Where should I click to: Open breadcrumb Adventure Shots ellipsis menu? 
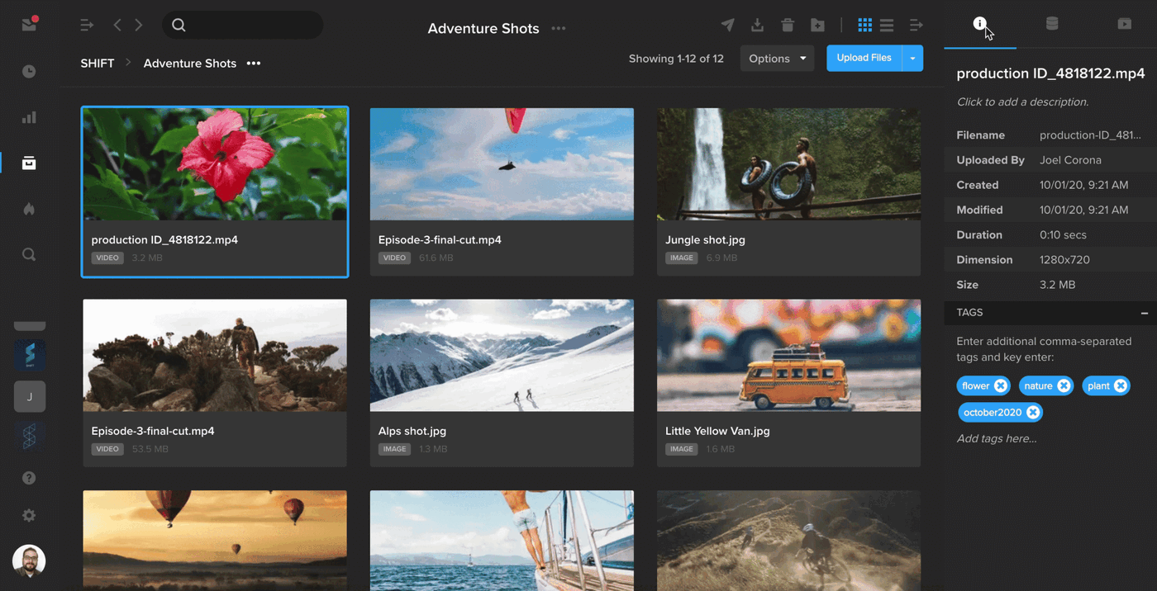coord(254,63)
